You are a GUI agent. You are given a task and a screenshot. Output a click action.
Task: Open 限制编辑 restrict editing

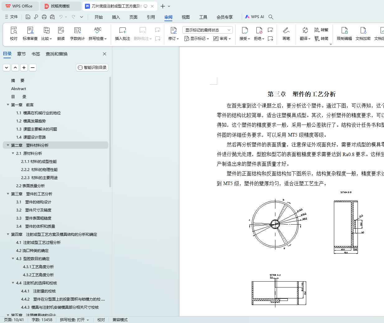[344, 33]
